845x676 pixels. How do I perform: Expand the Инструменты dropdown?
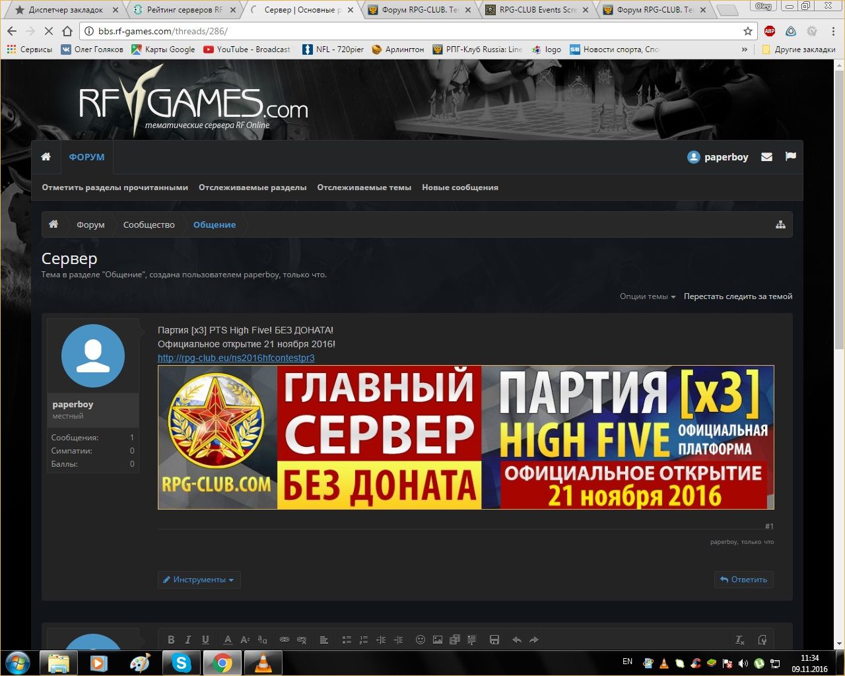tap(199, 580)
